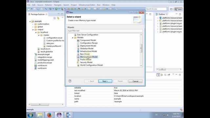Click Package Explorer horizontal scrollbar thumb
Screen dimensions: 210x118
point(40,104)
